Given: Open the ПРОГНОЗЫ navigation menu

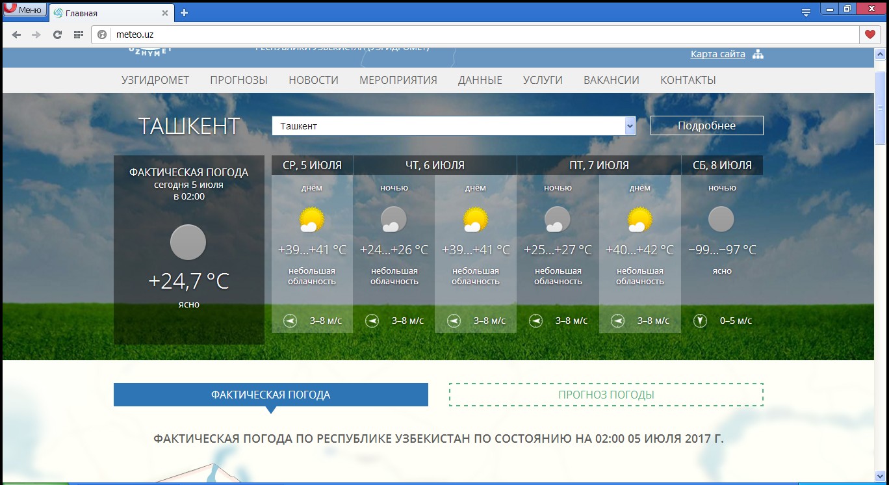Looking at the screenshot, I should pyautogui.click(x=238, y=80).
